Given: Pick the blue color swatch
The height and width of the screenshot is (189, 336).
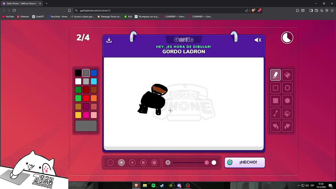Looking at the screenshot, I should [x=94, y=73].
